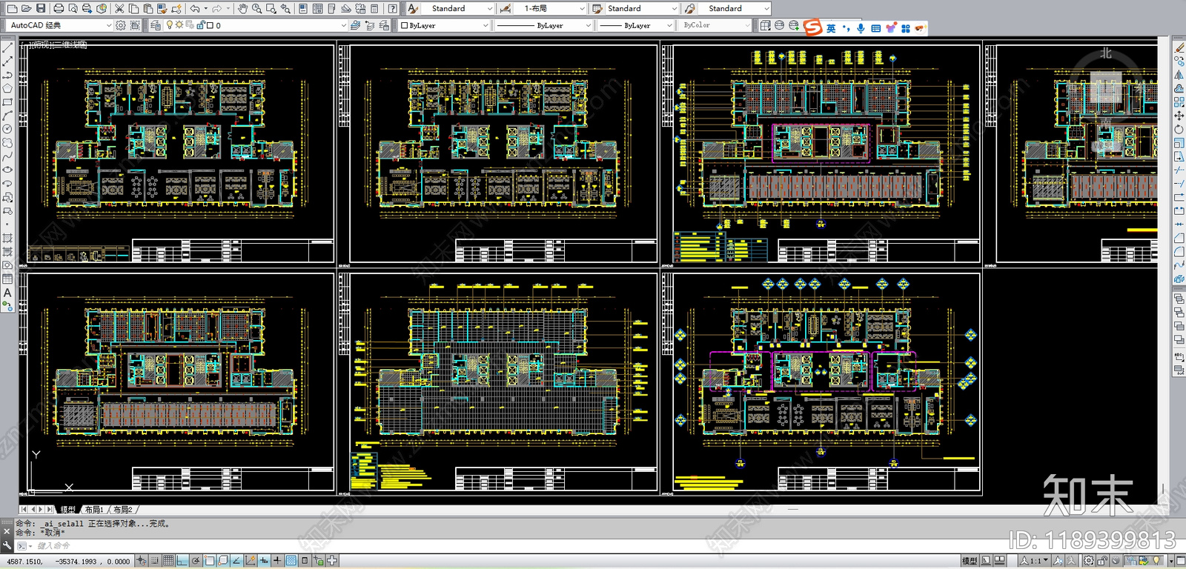Toggle Polar tracking in the status bar
Viewport: 1186px width, 569px height.
pyautogui.click(x=196, y=561)
